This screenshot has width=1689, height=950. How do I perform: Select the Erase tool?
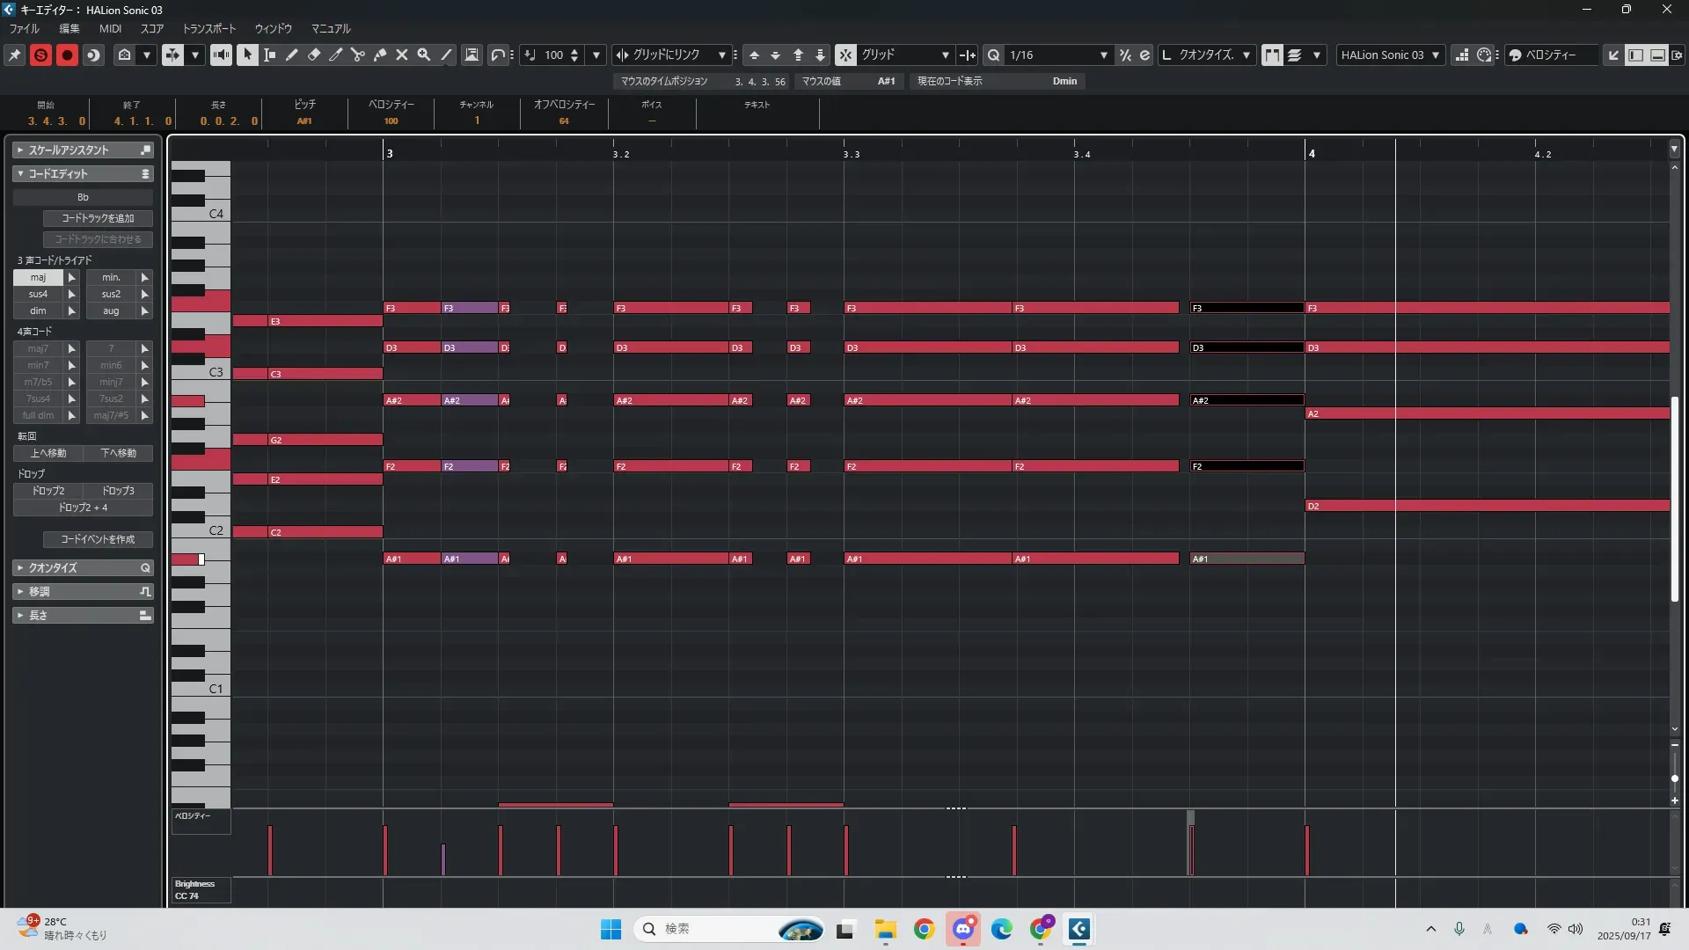click(314, 55)
